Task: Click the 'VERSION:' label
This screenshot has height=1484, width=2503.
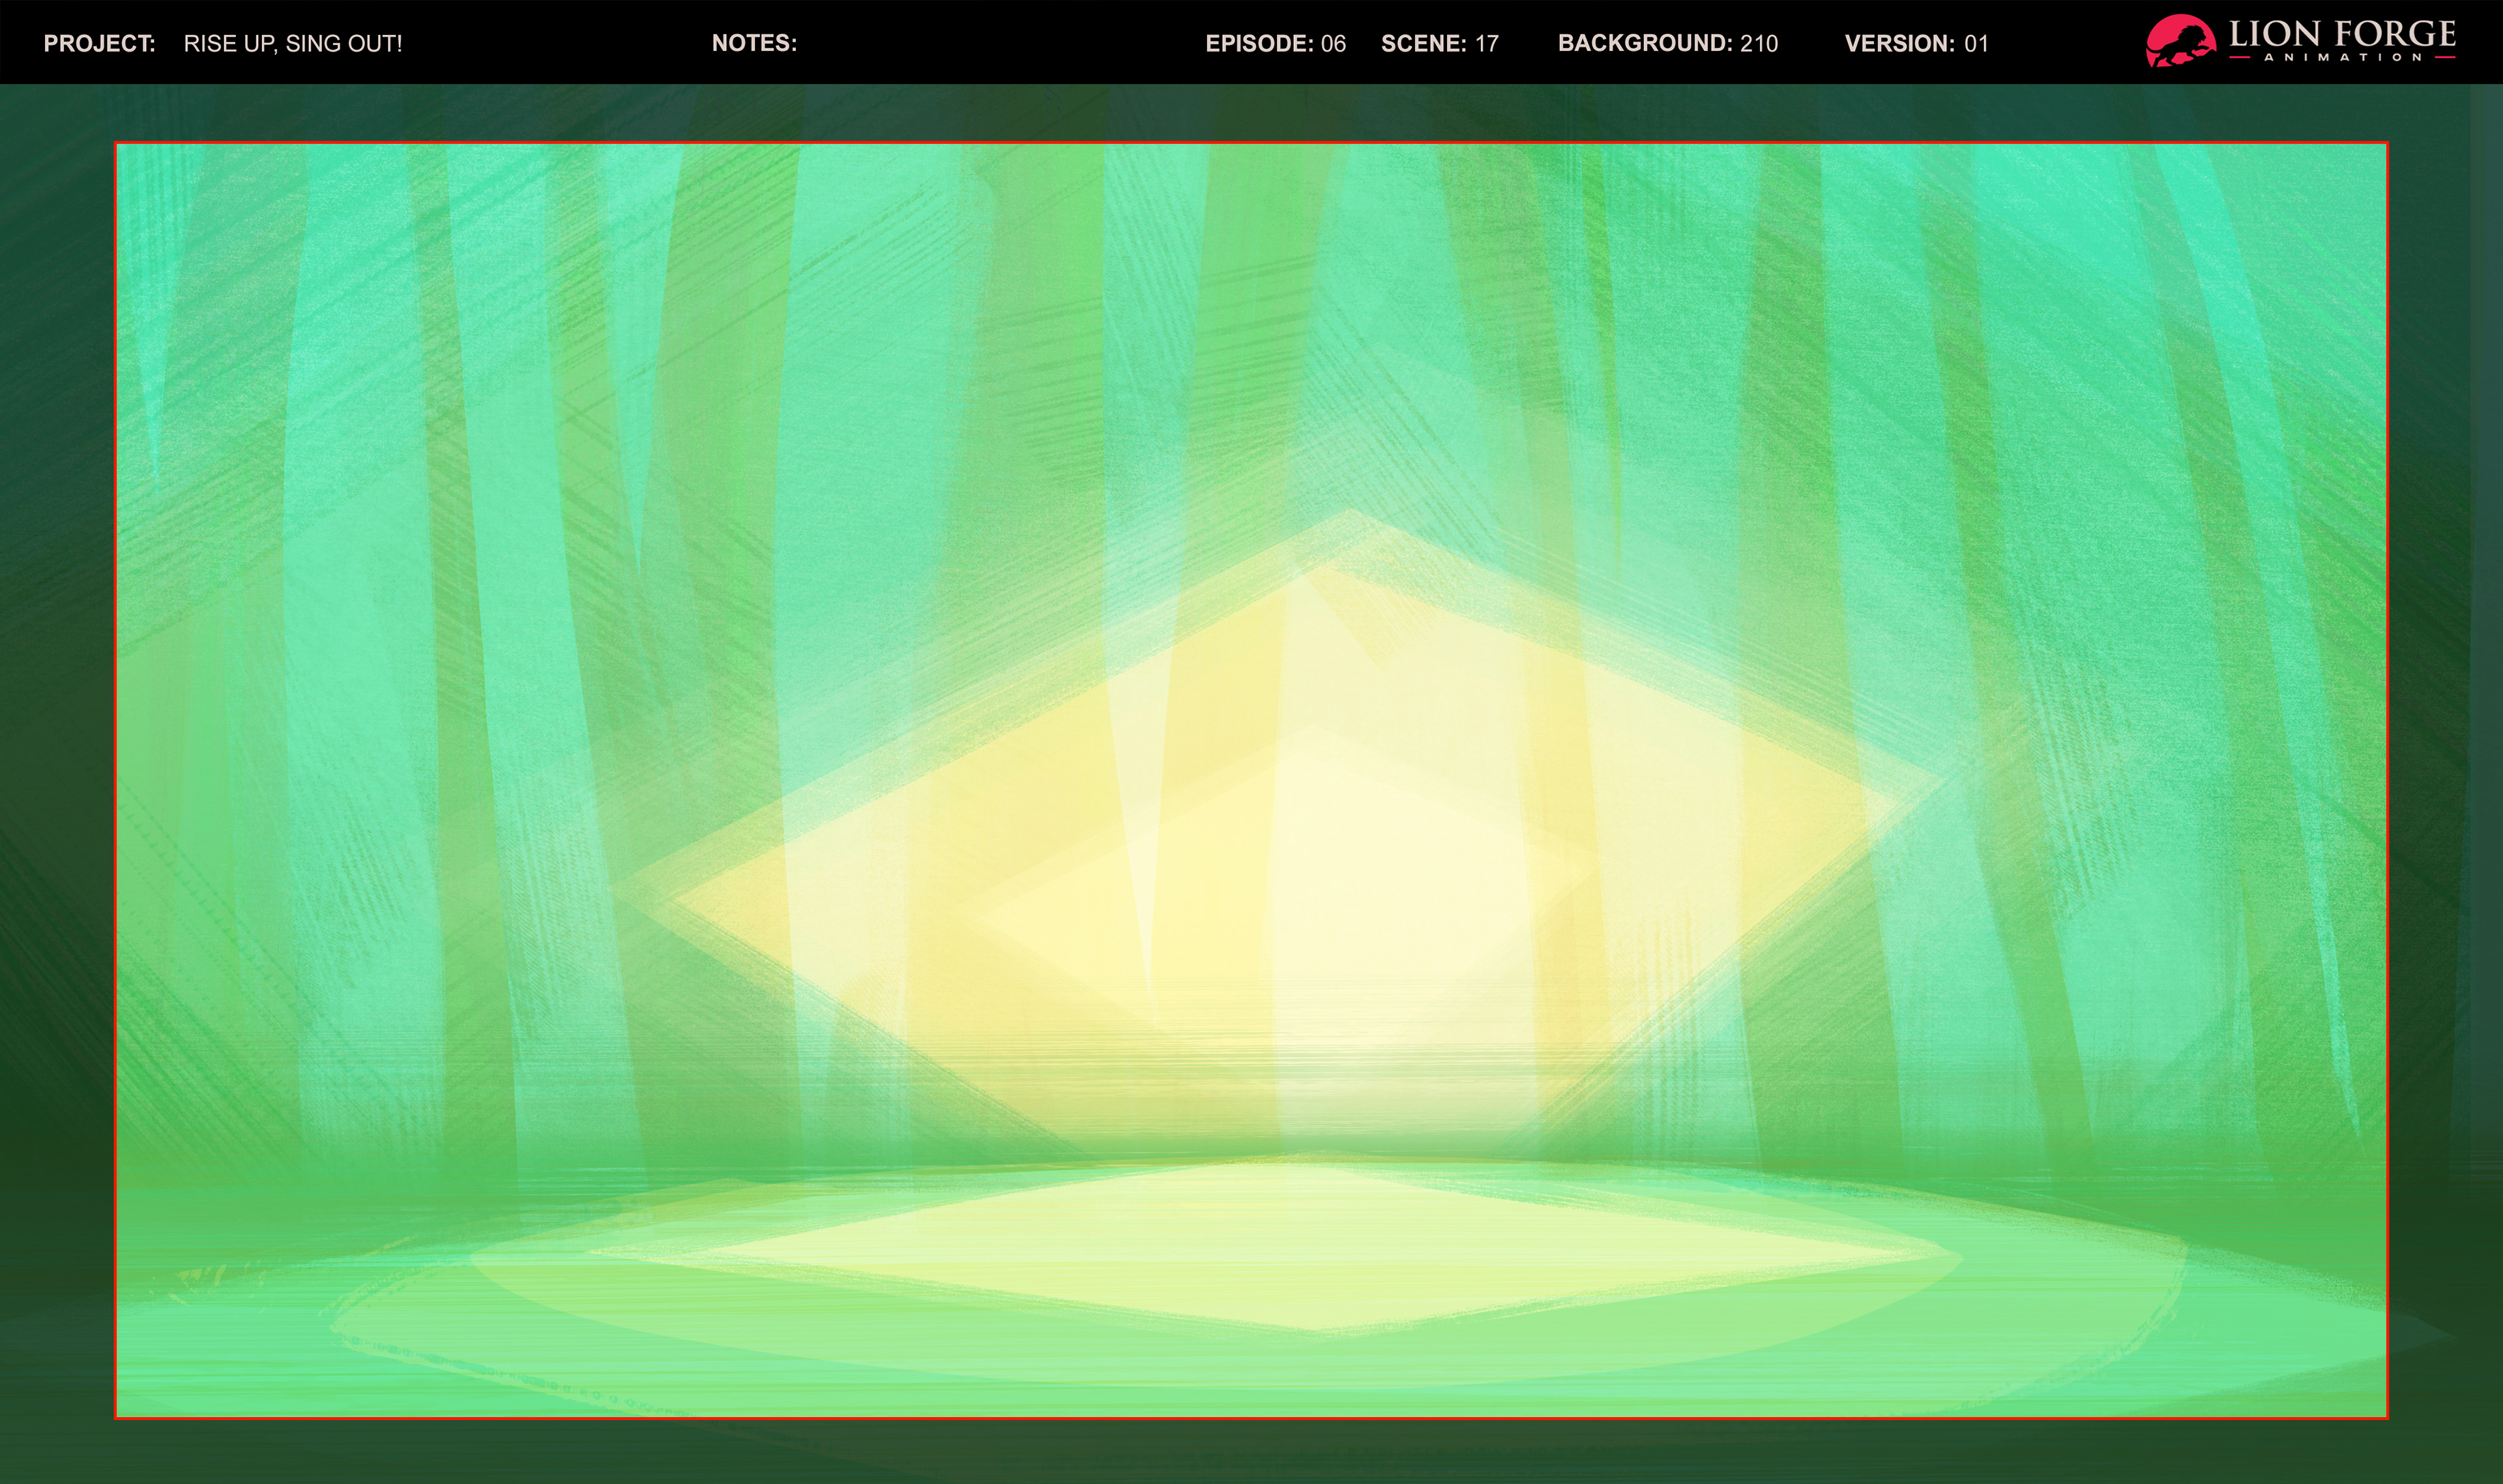Action: point(1900,44)
